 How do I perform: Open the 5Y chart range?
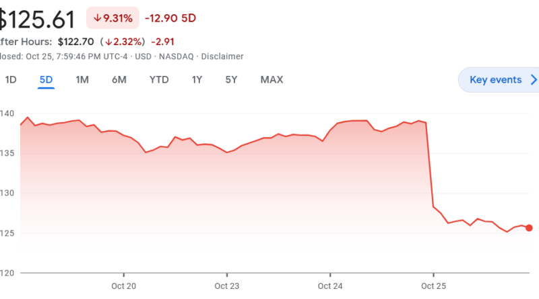coord(231,80)
